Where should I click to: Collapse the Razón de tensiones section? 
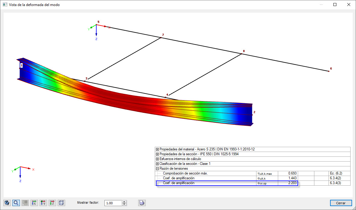point(157,168)
